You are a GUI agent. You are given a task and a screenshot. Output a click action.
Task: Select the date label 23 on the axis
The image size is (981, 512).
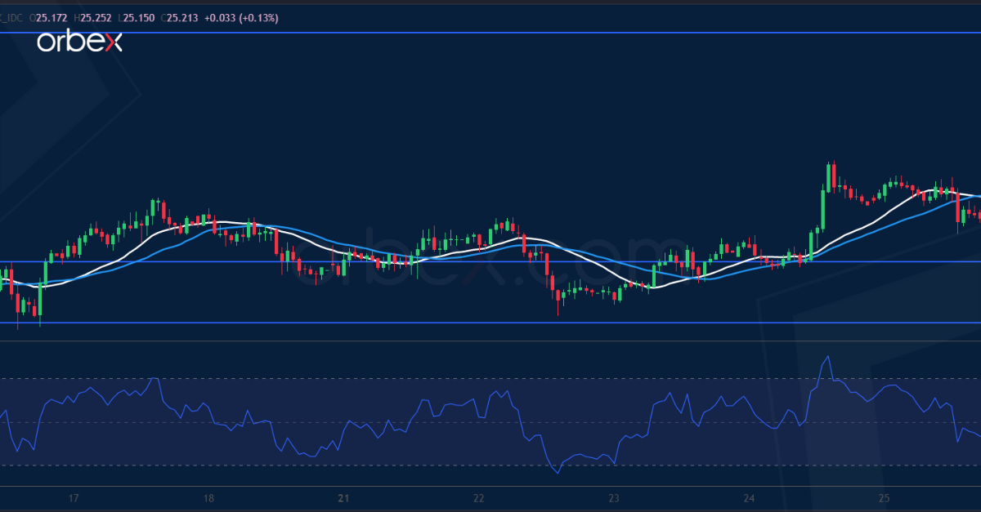pos(614,496)
